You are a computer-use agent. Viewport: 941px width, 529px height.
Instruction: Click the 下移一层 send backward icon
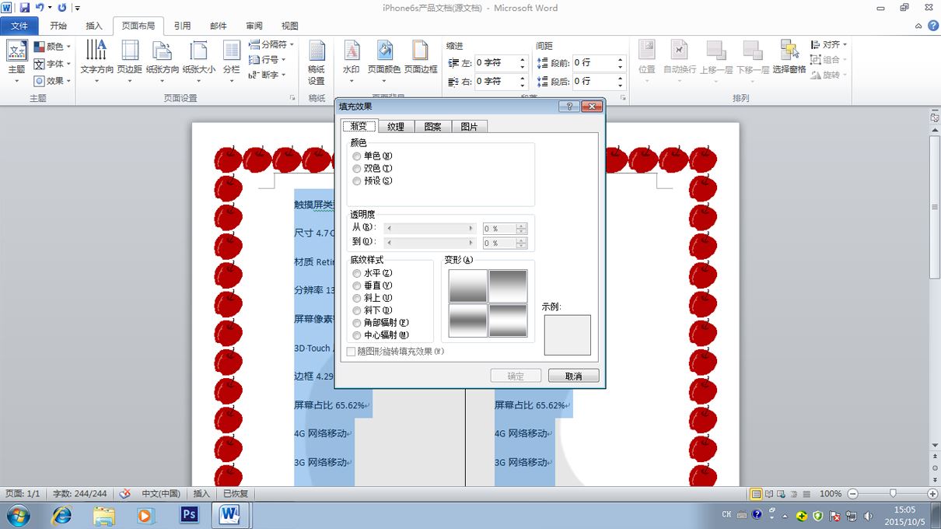coord(753,51)
